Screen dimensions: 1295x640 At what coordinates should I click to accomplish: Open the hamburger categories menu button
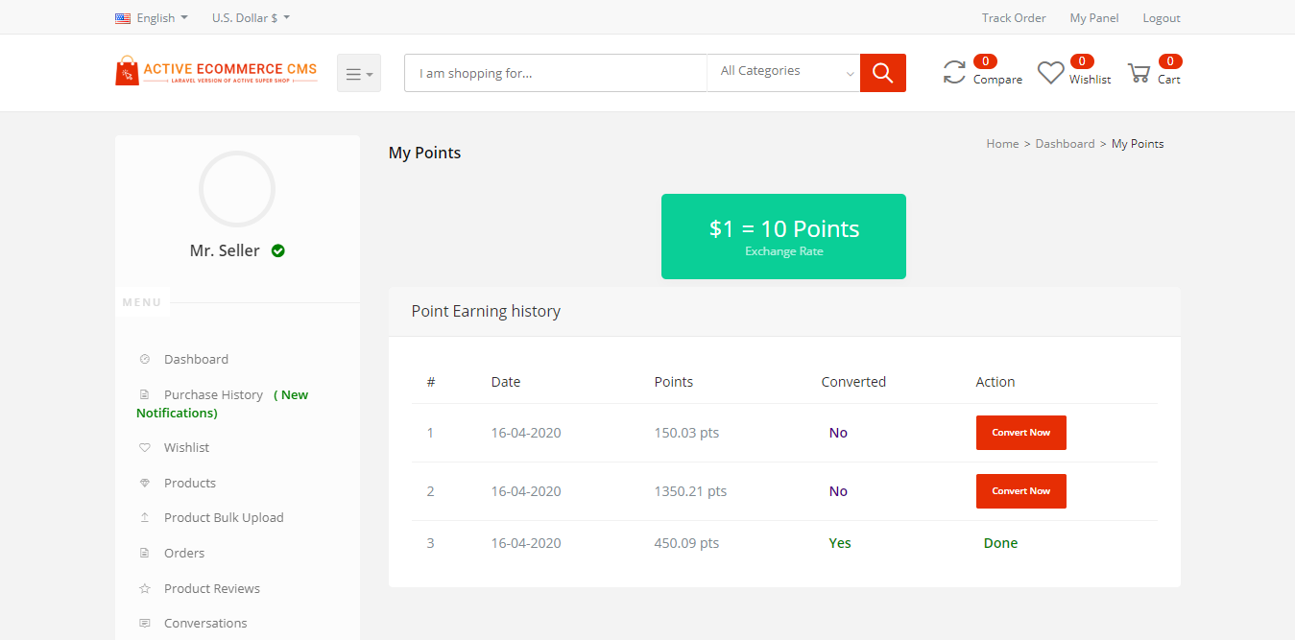point(359,73)
